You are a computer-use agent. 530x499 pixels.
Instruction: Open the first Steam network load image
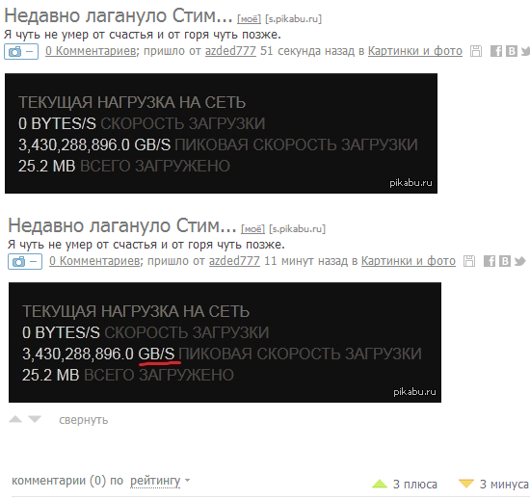click(x=221, y=134)
